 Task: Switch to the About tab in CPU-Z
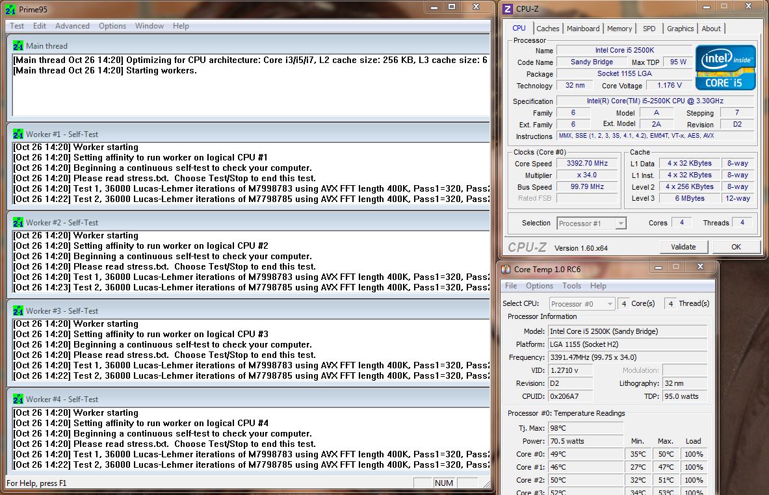711,29
